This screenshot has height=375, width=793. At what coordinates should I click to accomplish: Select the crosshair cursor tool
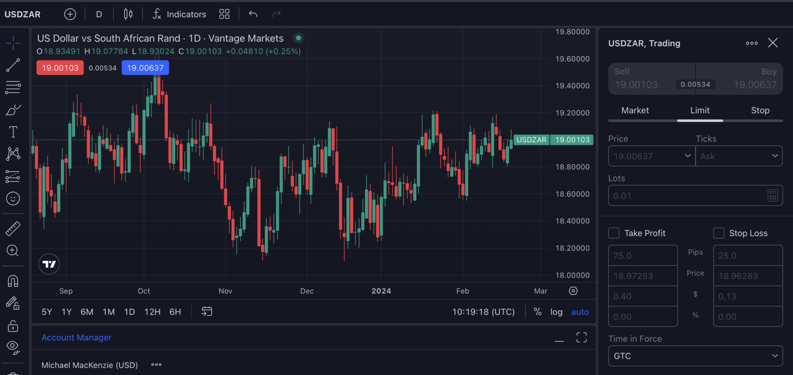pyautogui.click(x=13, y=43)
